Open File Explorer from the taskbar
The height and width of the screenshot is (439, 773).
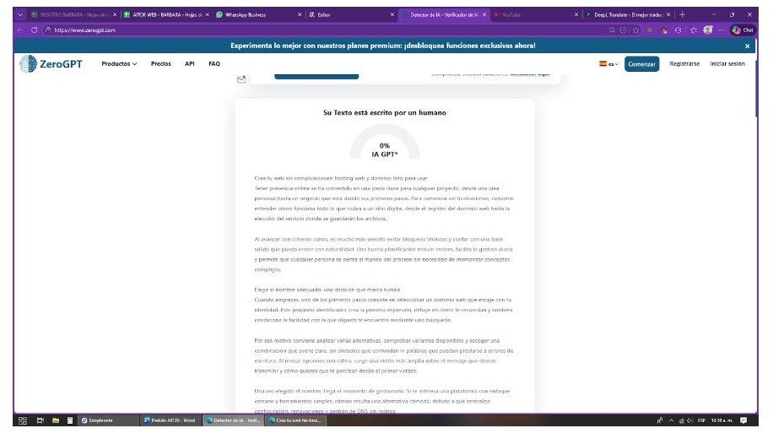click(x=55, y=420)
